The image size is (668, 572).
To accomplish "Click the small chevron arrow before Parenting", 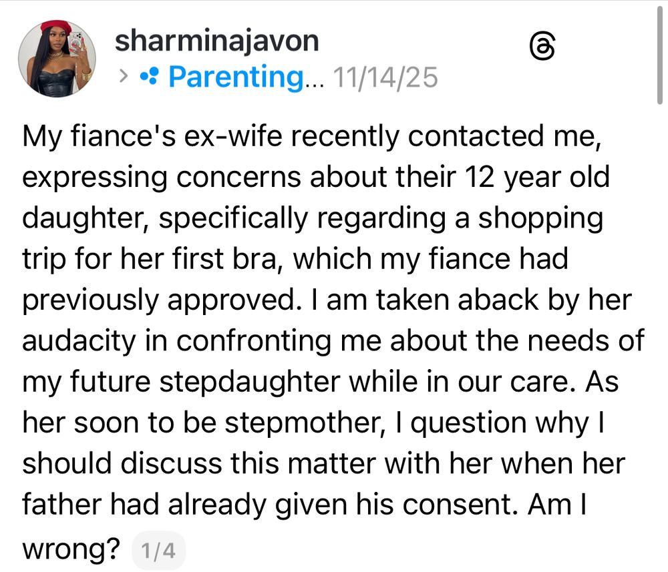I will [x=124, y=77].
